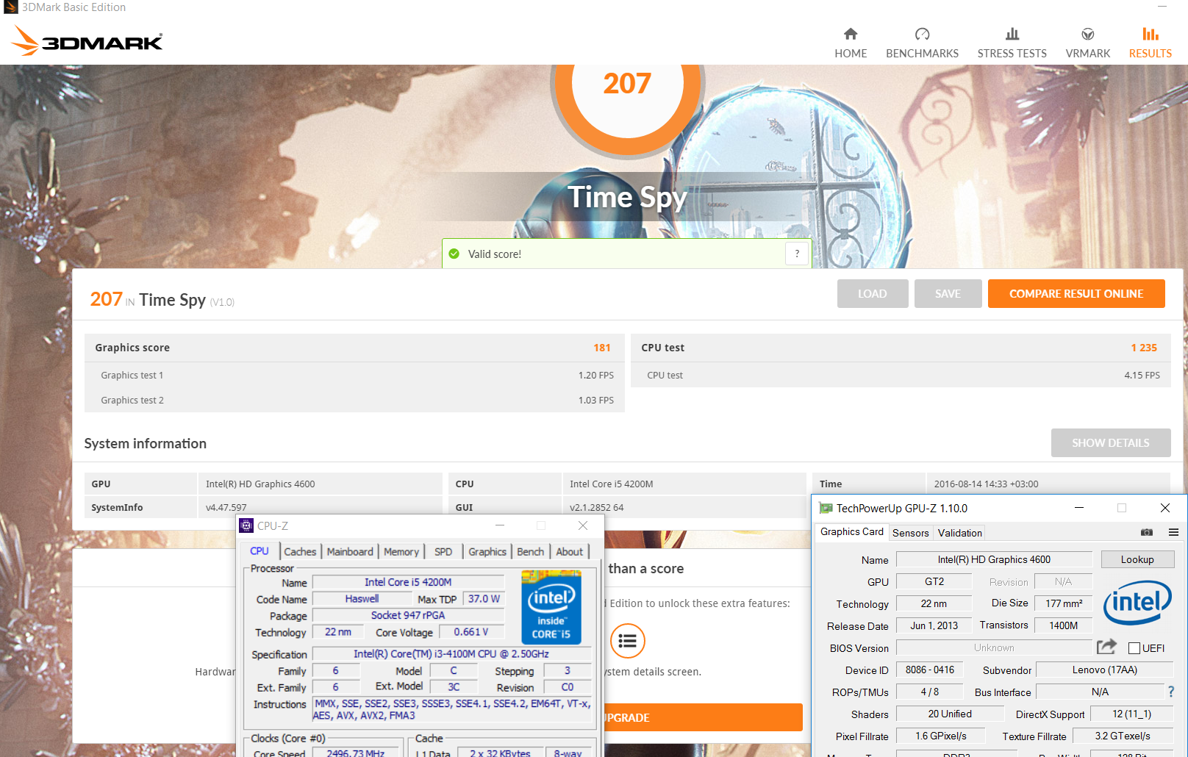This screenshot has height=757, width=1188.
Task: Select Graphics Card tab in GPU-Z
Action: (x=852, y=532)
